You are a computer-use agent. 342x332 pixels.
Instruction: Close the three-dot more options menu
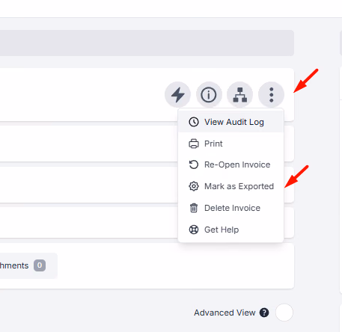click(271, 95)
